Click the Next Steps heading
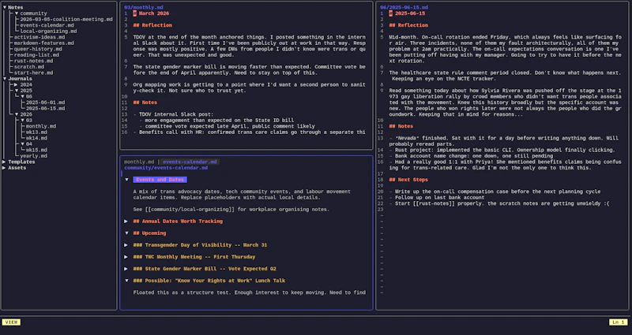The width and height of the screenshot is (632, 335). coord(408,180)
